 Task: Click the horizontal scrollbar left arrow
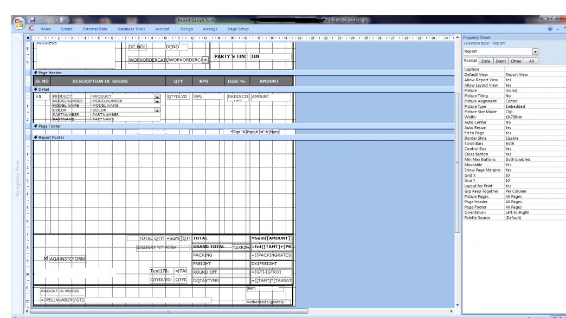(27, 311)
